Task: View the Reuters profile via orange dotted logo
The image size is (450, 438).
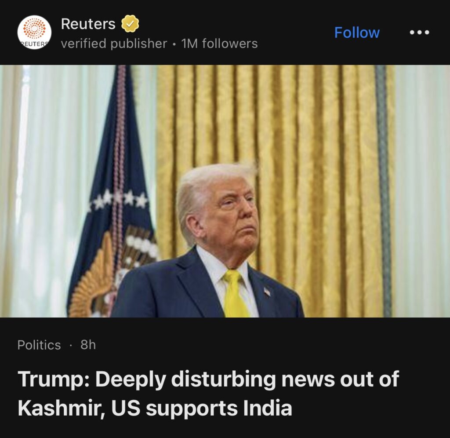Action: tap(34, 32)
